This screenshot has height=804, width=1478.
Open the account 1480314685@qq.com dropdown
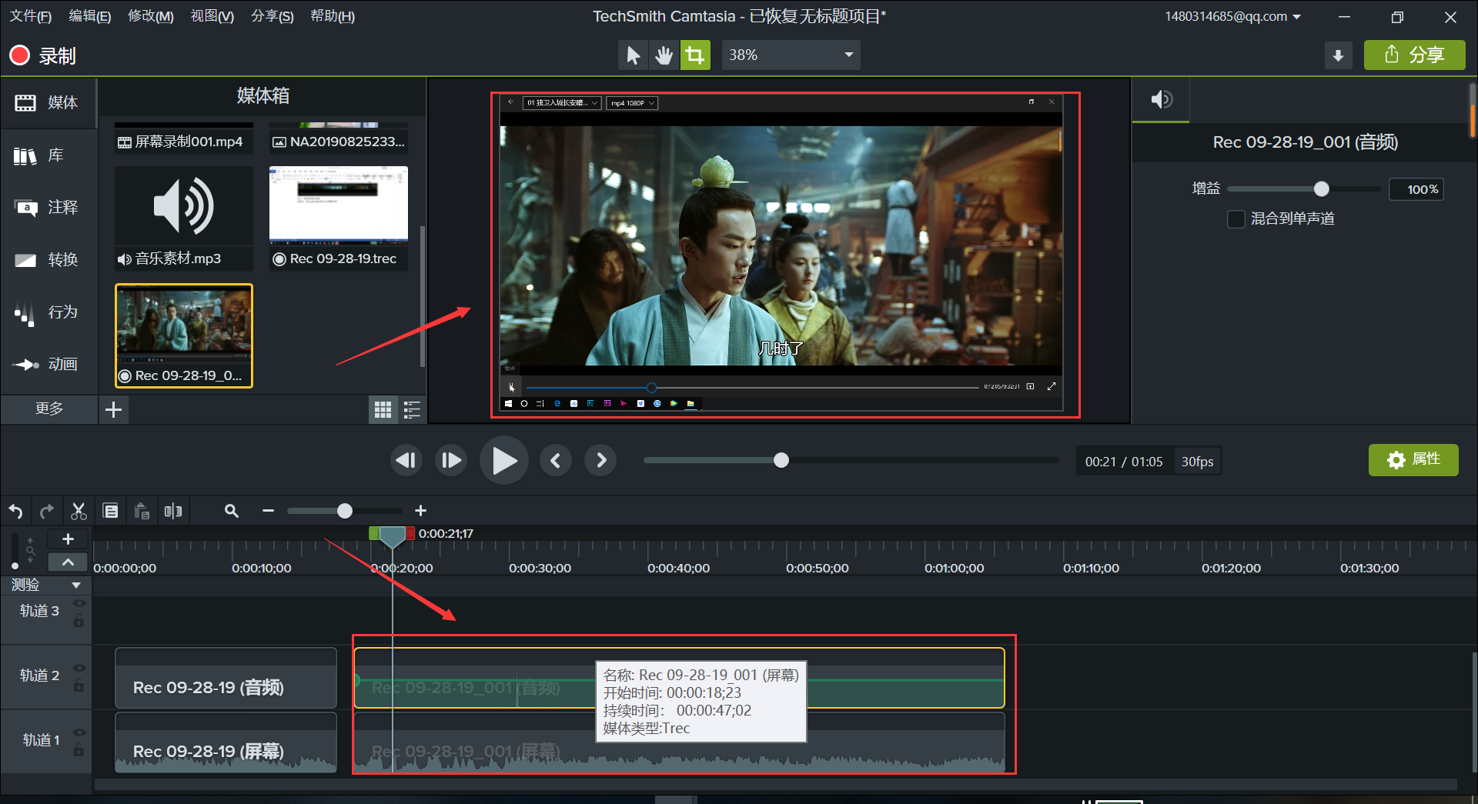(x=1232, y=16)
